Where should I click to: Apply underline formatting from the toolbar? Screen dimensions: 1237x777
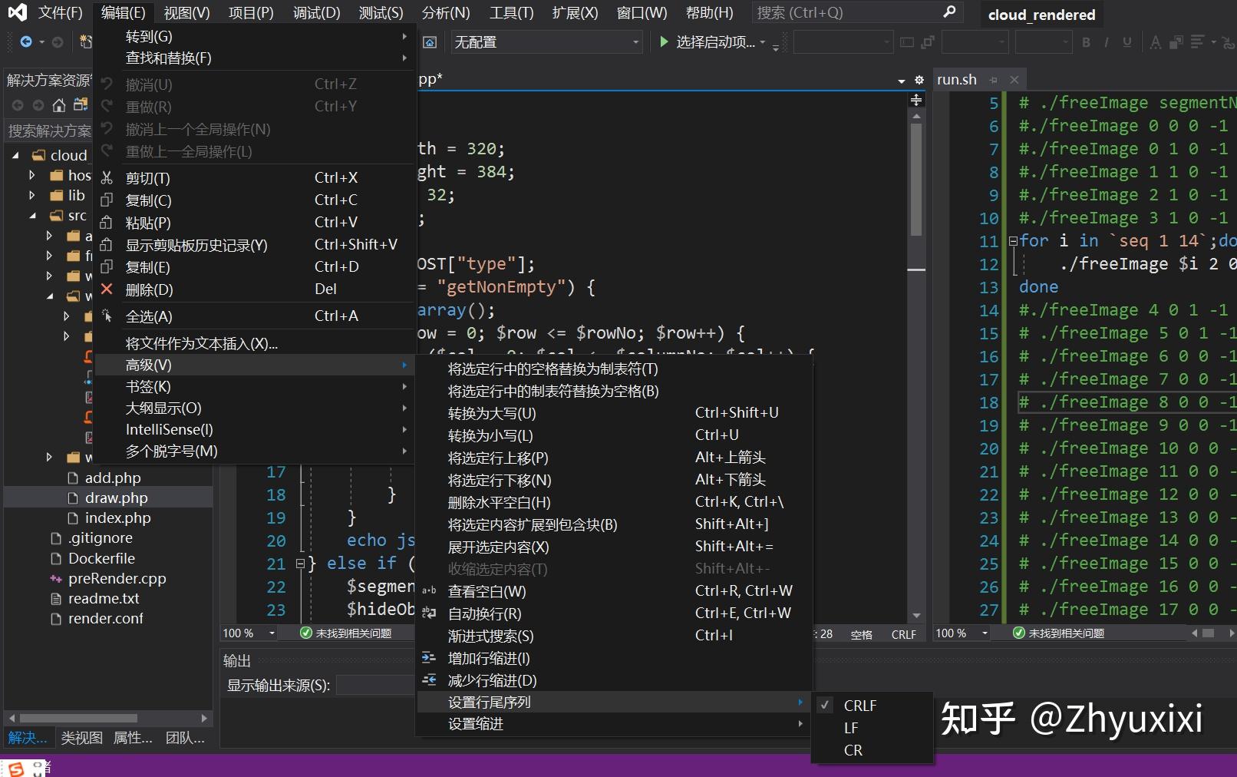(x=1126, y=43)
